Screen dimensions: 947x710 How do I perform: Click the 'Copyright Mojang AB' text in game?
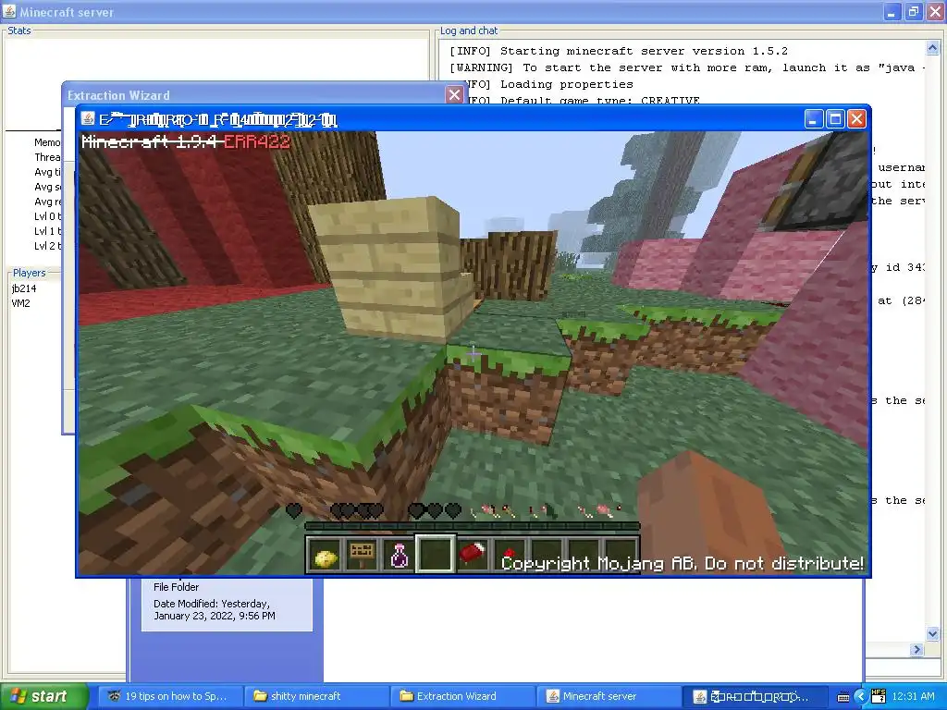coord(682,563)
